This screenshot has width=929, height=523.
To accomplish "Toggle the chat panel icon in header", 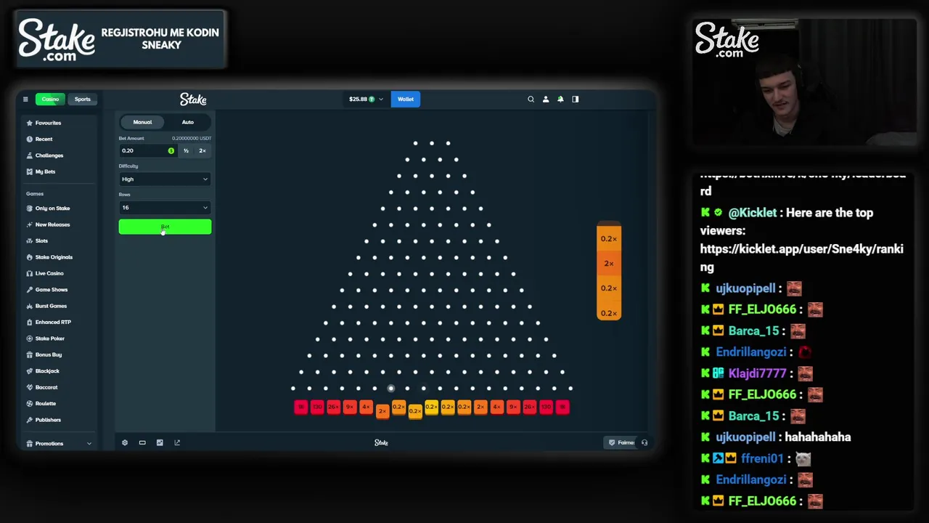I will pyautogui.click(x=576, y=99).
